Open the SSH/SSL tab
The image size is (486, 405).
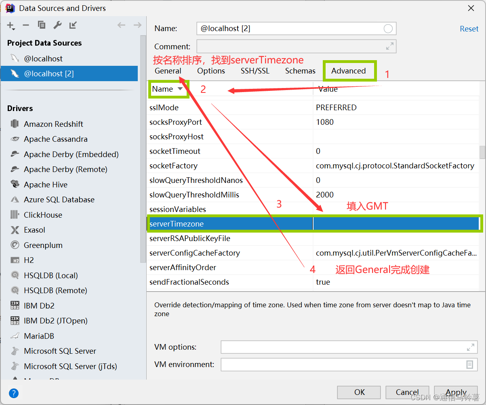coord(255,71)
